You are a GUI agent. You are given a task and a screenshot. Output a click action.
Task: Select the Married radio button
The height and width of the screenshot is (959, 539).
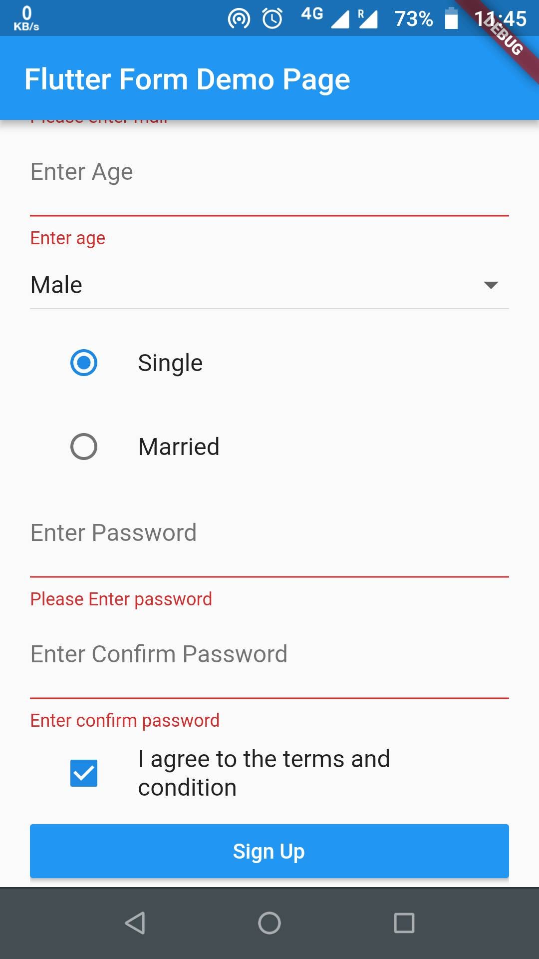click(83, 447)
